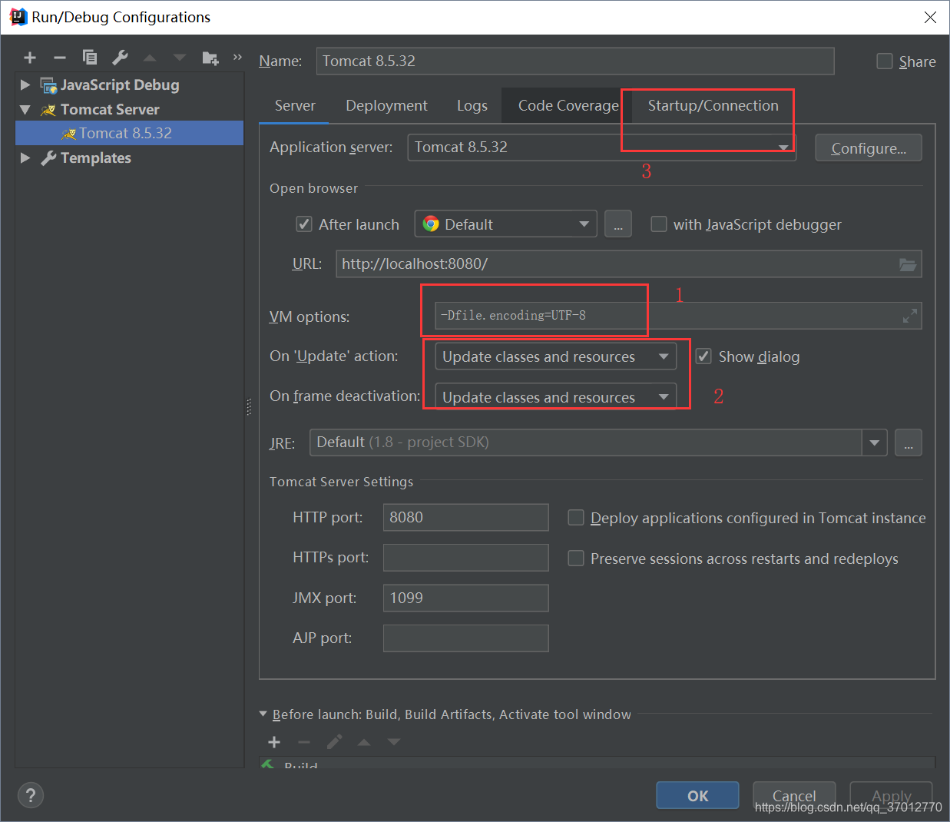Open JRE browse ellipsis button

[x=909, y=442]
